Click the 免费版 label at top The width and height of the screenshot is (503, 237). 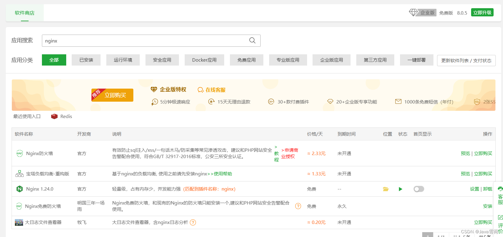click(x=446, y=13)
